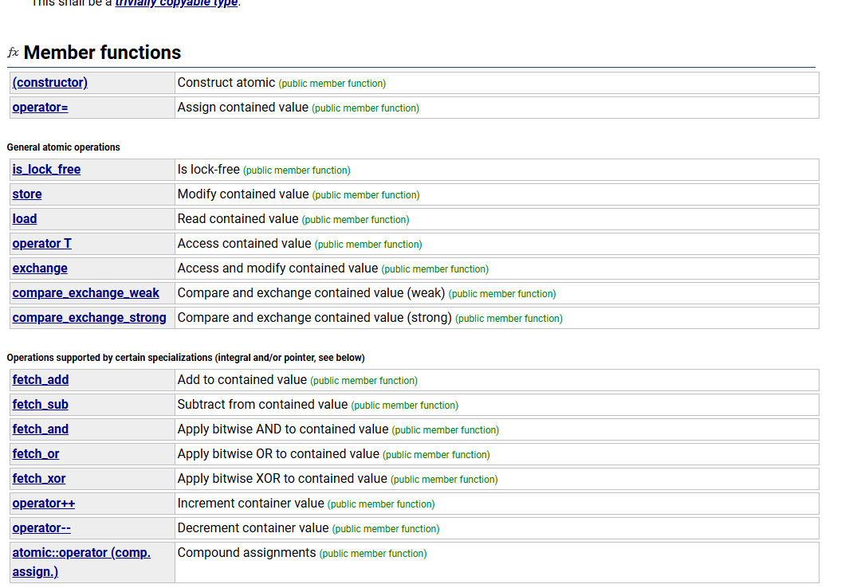
Task: Open the trivially copyable type link
Action: coord(176,3)
